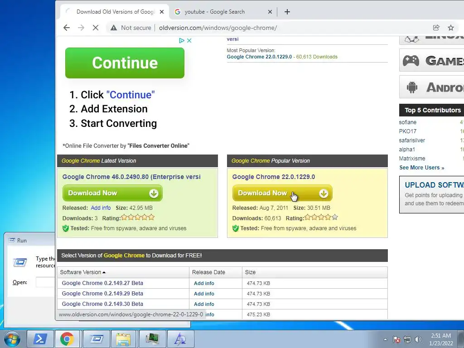
Task: Click Add info link beside Released in Latest Version
Action: [x=101, y=208]
